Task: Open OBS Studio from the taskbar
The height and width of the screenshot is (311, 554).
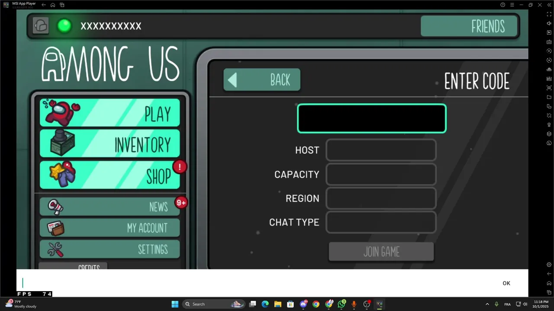Action: 367,304
